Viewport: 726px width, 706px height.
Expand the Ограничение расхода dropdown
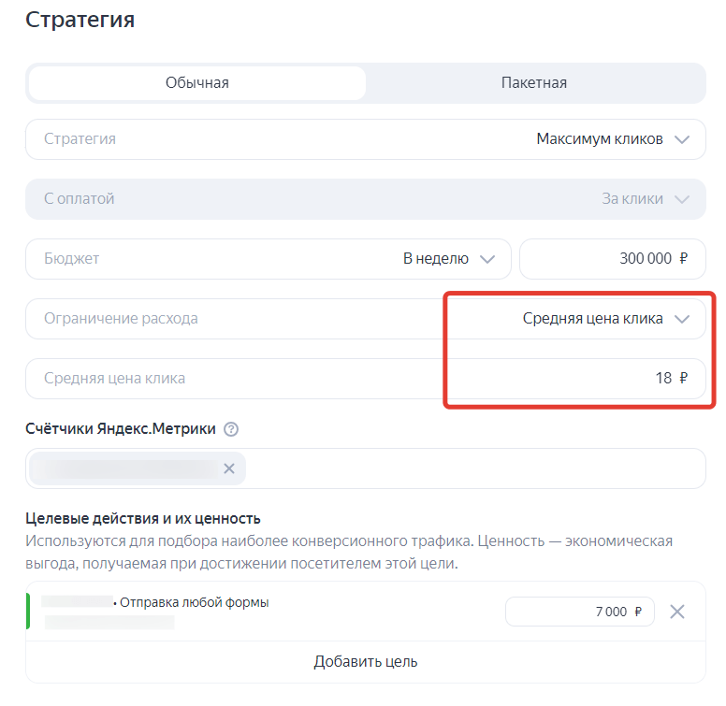365,319
